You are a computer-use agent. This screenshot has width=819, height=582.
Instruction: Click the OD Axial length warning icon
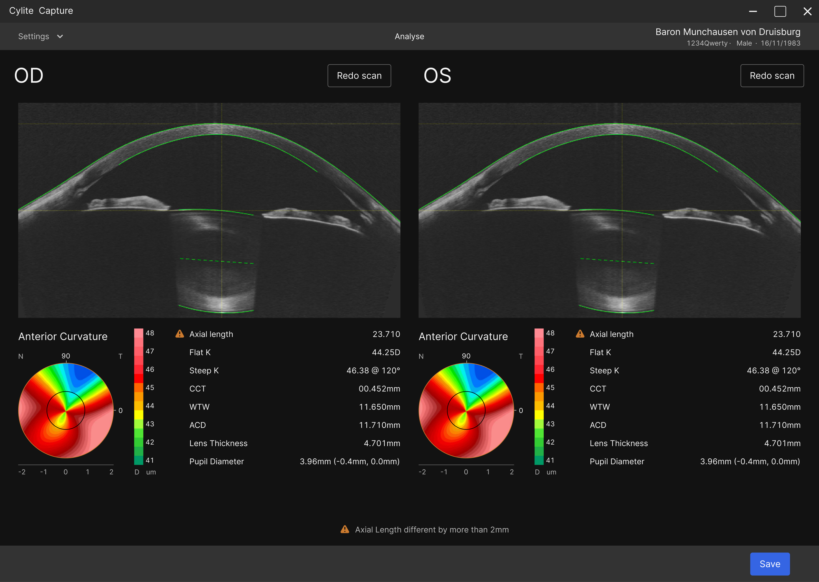point(180,334)
